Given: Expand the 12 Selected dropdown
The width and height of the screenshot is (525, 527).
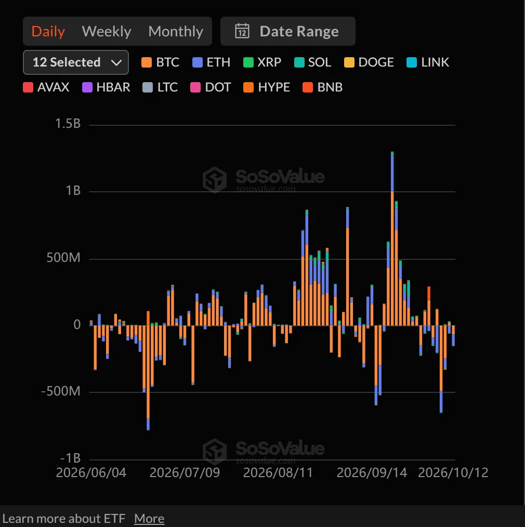Looking at the screenshot, I should [x=76, y=62].
